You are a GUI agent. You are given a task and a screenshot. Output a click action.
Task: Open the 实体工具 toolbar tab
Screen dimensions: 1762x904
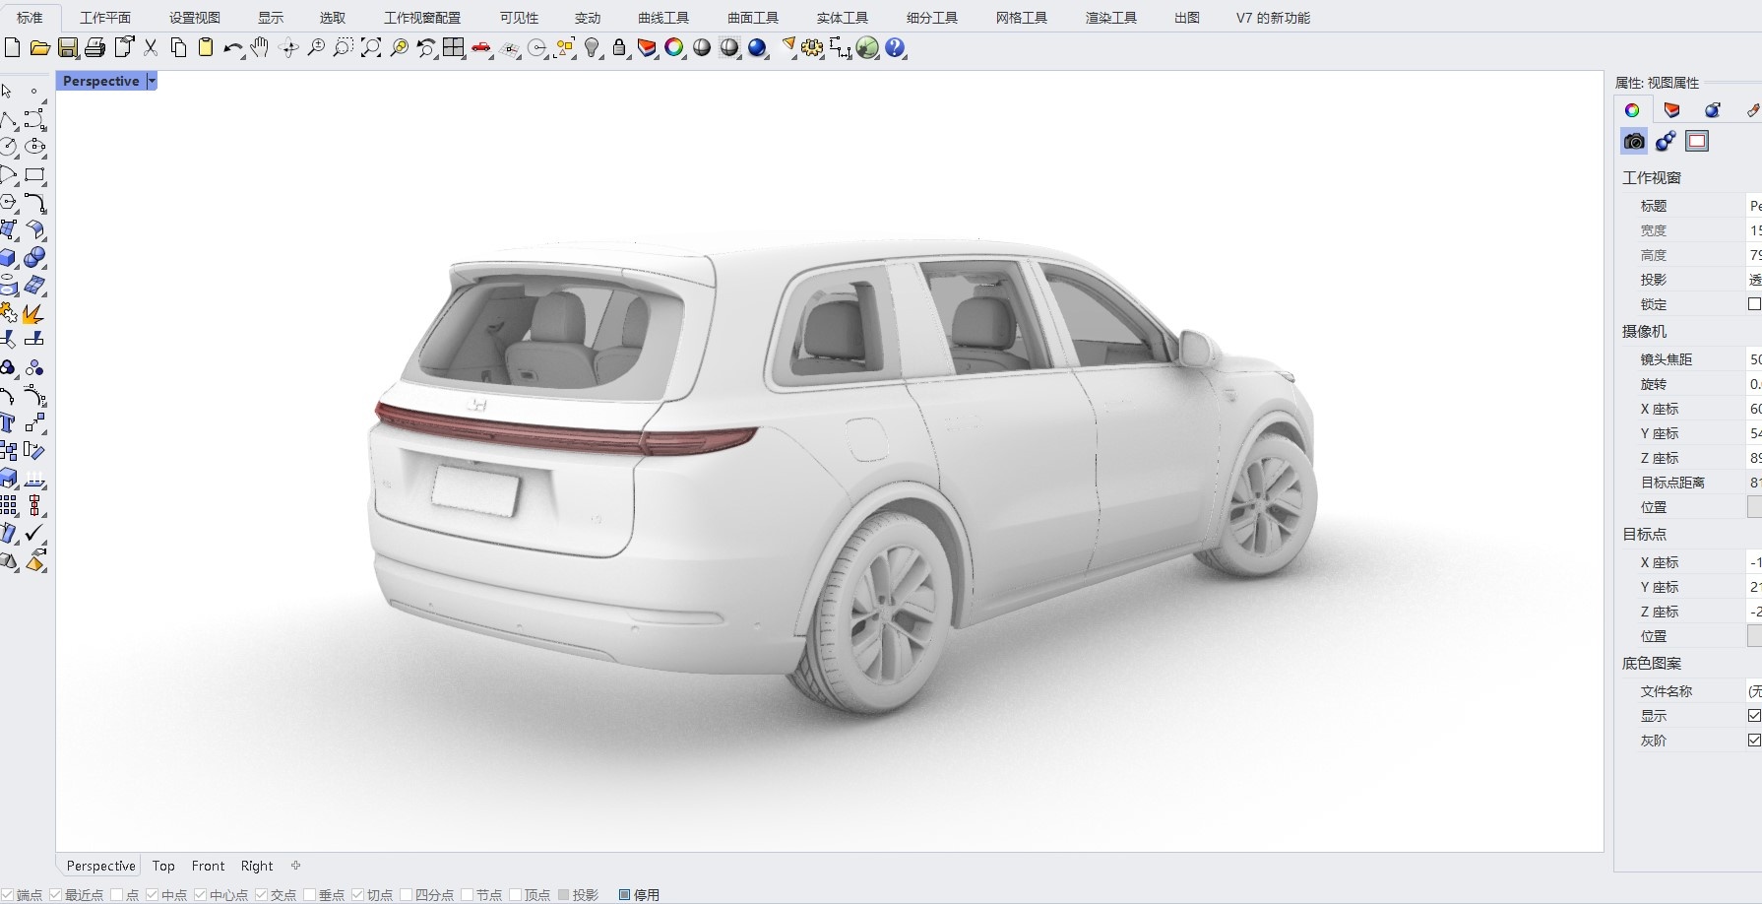point(843,18)
